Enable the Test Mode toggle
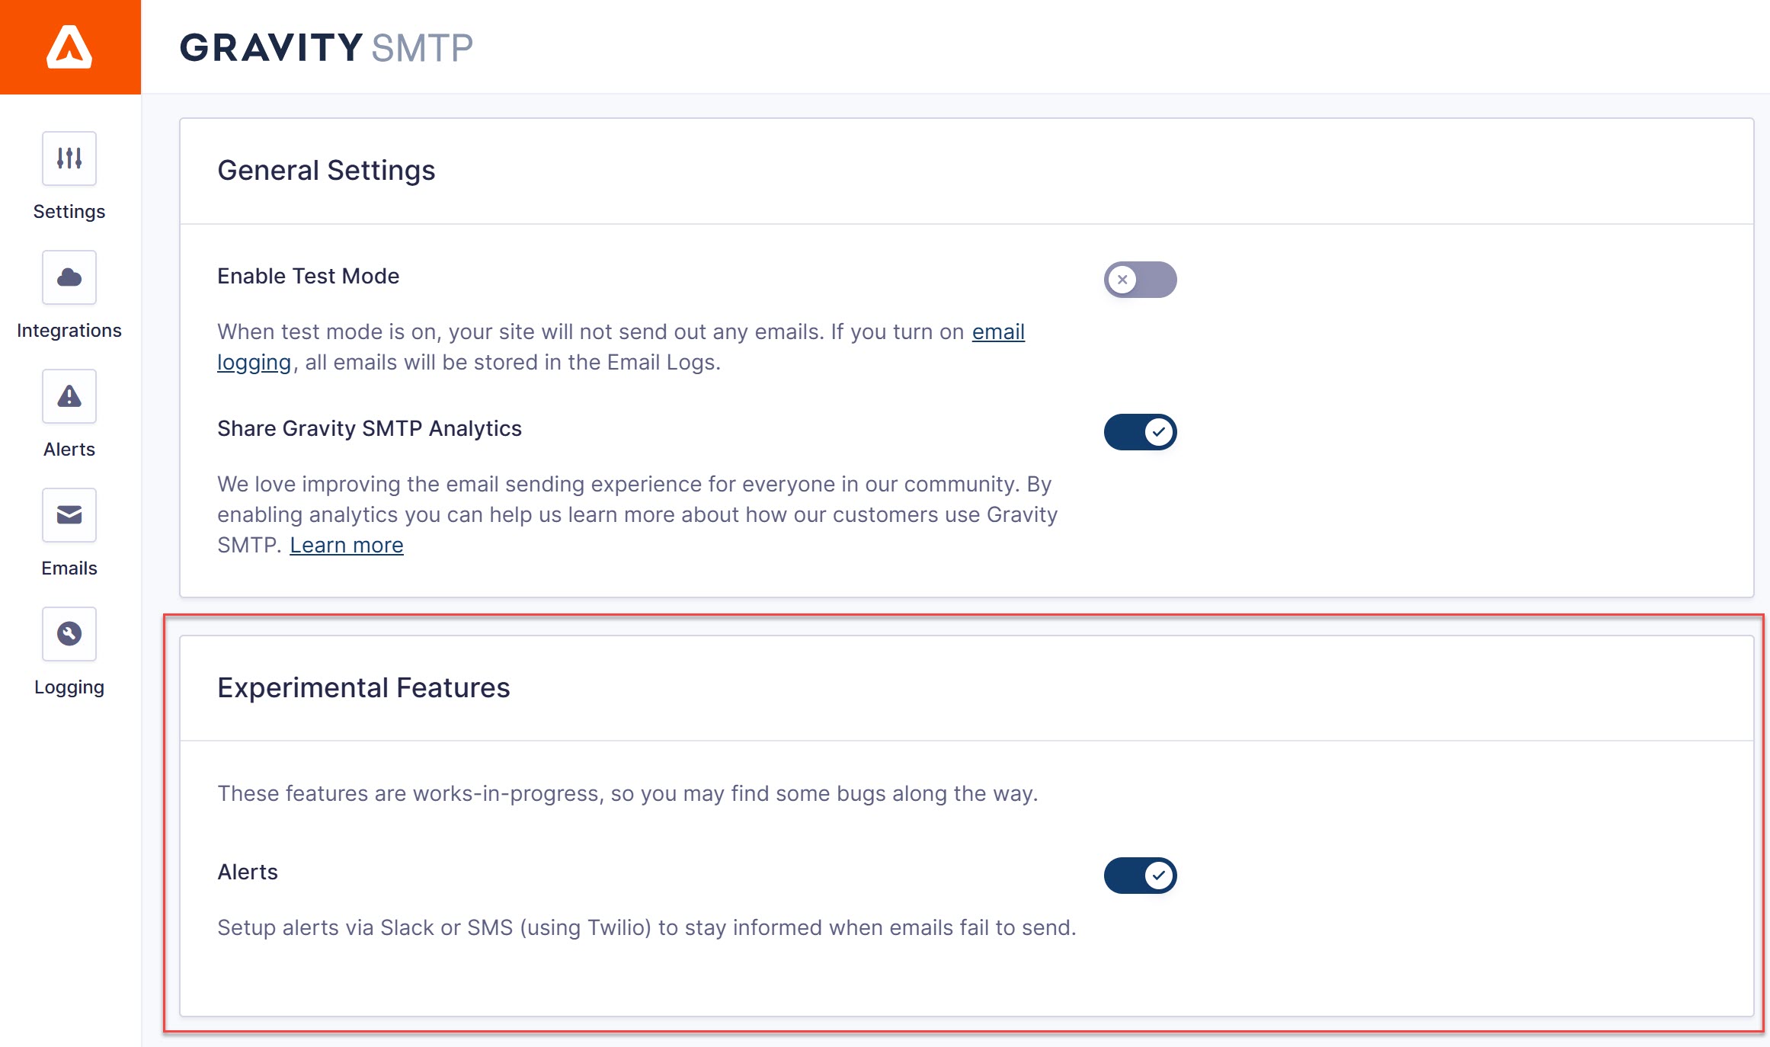Screen dimensions: 1770x1047 pos(1140,280)
